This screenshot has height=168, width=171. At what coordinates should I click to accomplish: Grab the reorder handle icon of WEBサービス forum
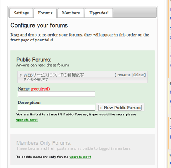21,75
